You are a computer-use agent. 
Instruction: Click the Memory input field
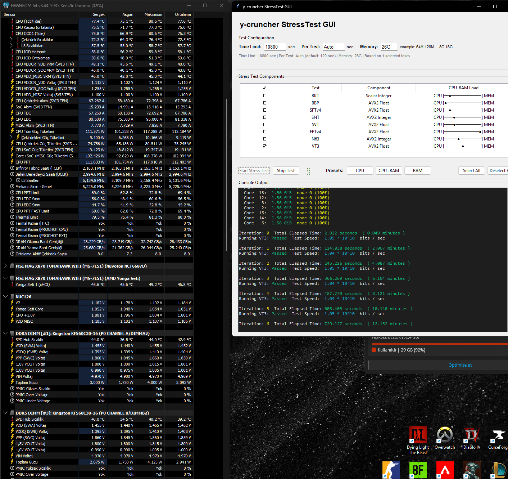coord(389,47)
